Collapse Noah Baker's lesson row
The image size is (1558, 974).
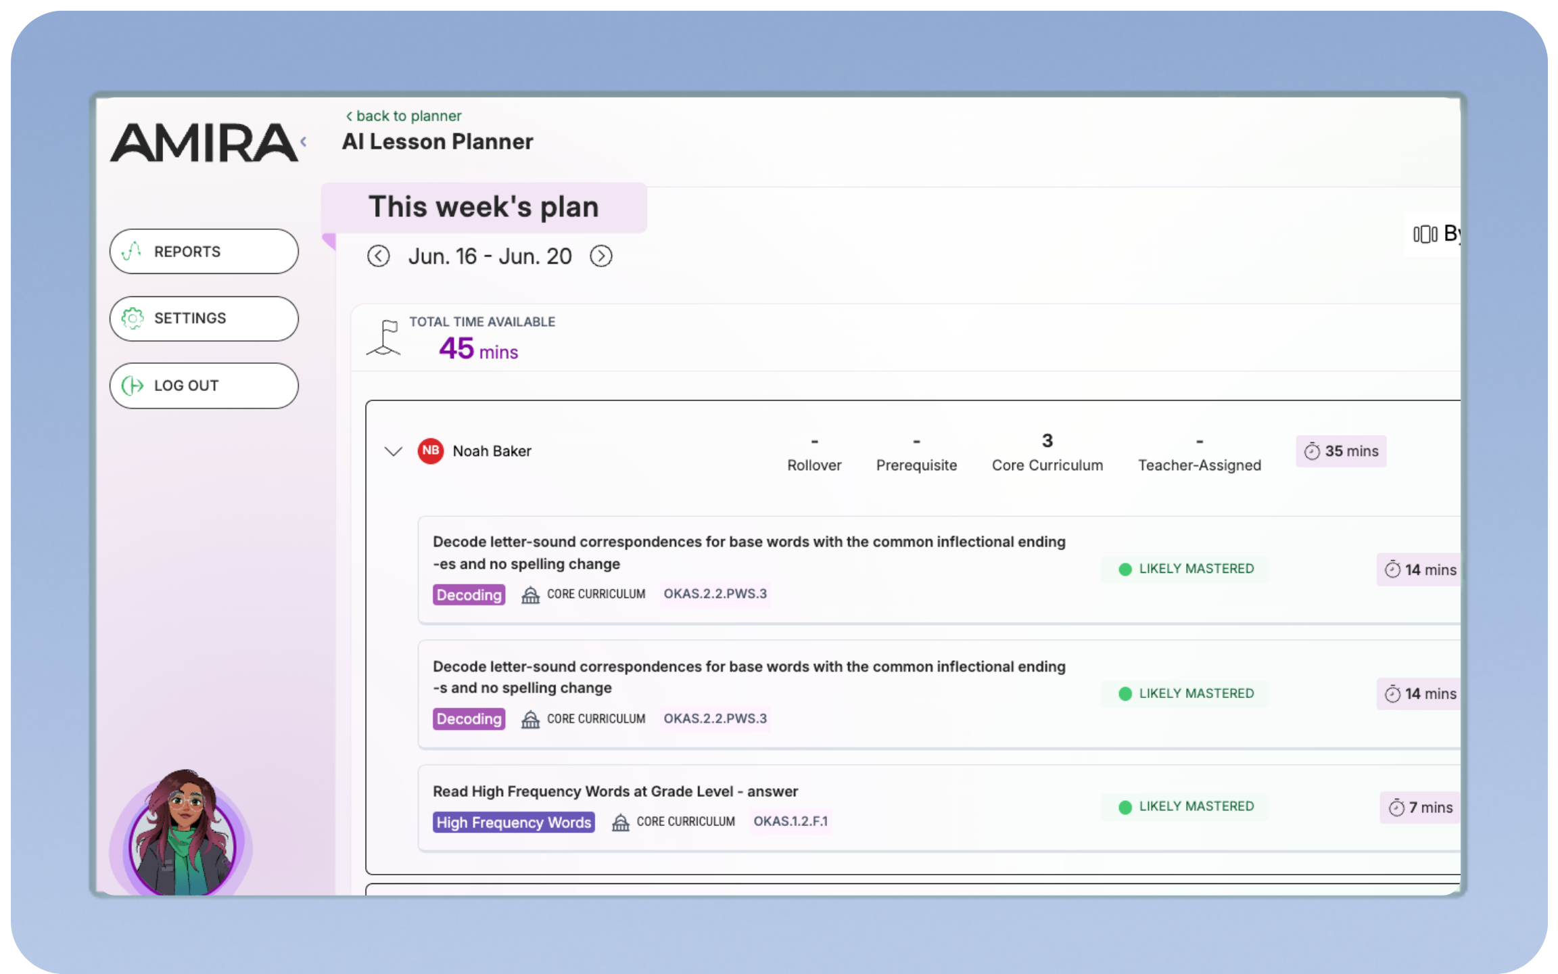pos(393,451)
